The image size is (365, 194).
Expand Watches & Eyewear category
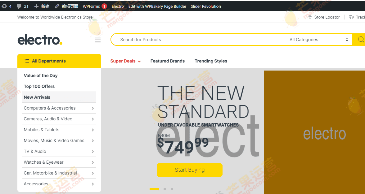(x=59, y=162)
